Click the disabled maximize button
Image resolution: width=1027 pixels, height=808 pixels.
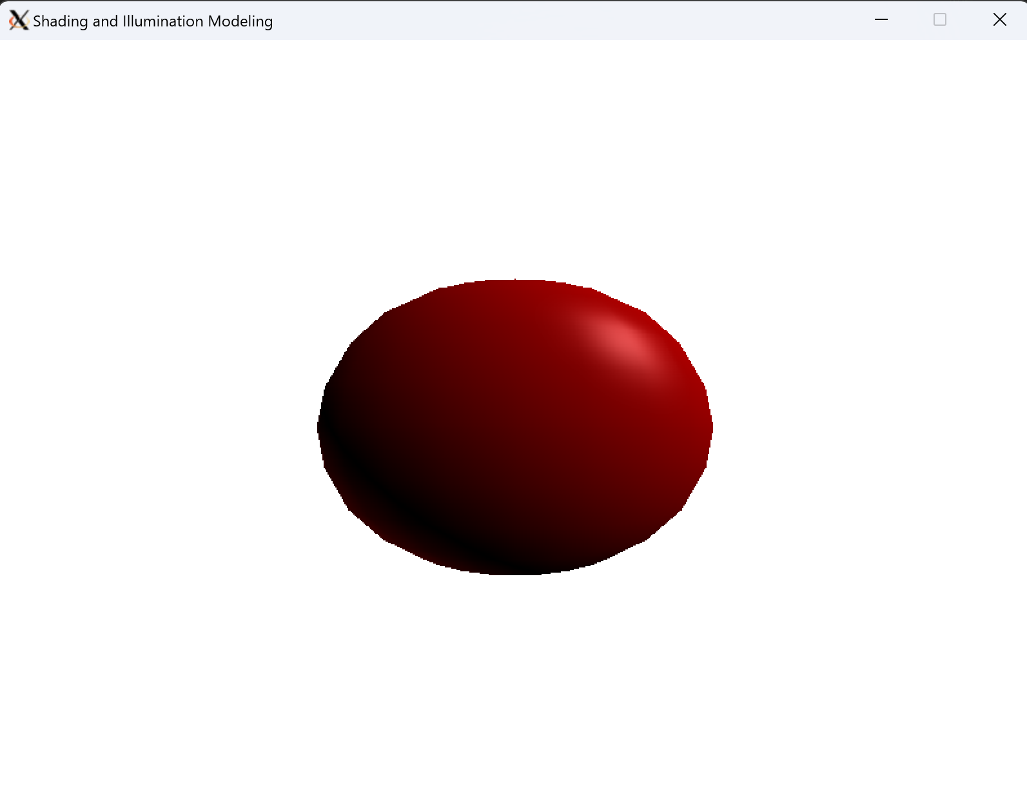pos(940,20)
